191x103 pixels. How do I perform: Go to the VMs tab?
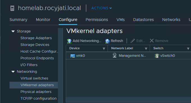120,20
